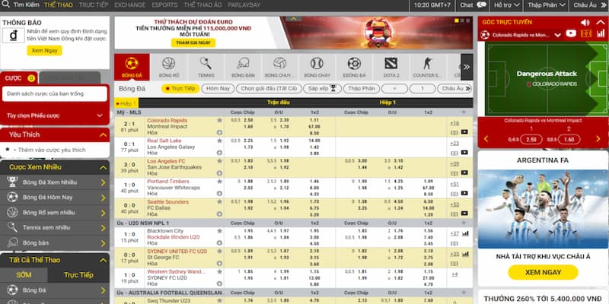Collapse the live center panel
609x304 pixels.
(601, 23)
